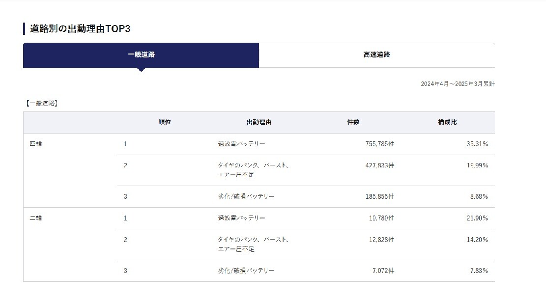546x299 pixels.
Task: Click the 道路別の出動理由TOP3 heading
Action: click(x=80, y=28)
